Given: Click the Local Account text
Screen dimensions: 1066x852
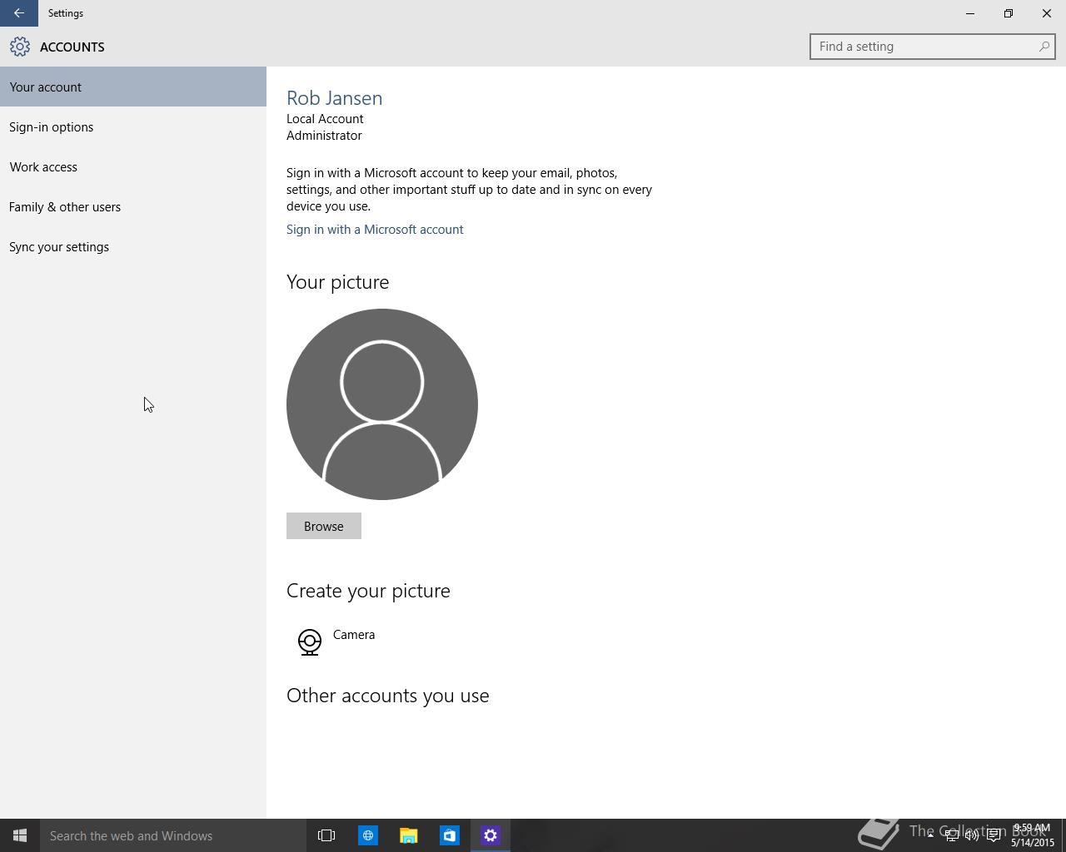Looking at the screenshot, I should tap(325, 119).
